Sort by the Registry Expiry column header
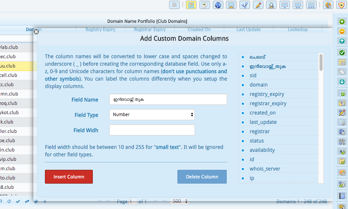The width and height of the screenshot is (348, 209). click(x=101, y=29)
